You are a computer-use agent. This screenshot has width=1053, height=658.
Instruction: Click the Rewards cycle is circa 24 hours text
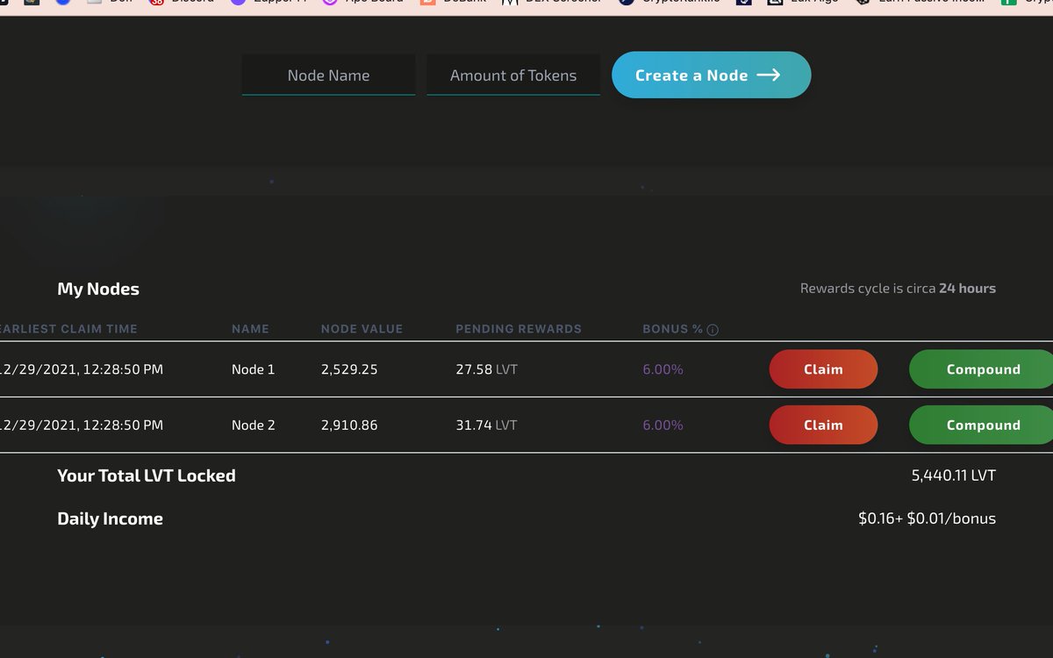[898, 288]
